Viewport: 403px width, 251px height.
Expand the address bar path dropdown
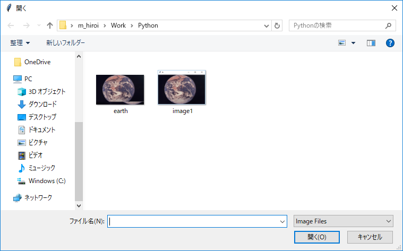[267, 25]
